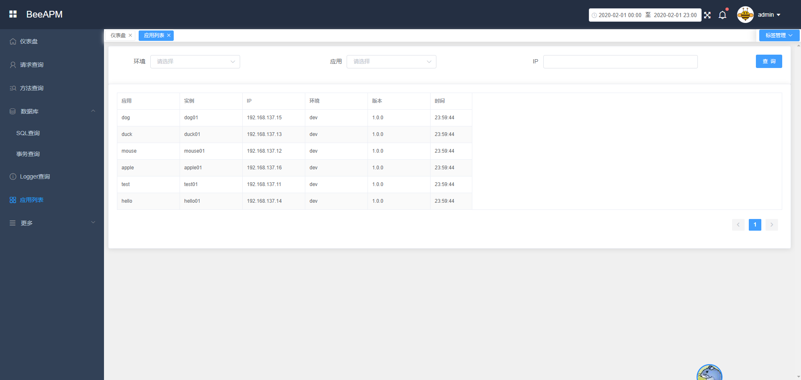Close the 应用列表 tab
This screenshot has width=801, height=380.
point(169,35)
